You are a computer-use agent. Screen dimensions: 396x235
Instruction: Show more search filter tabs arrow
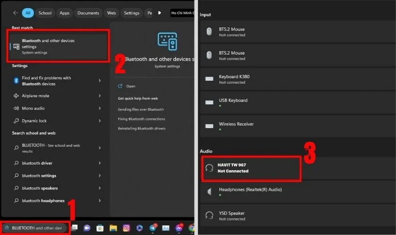(159, 13)
